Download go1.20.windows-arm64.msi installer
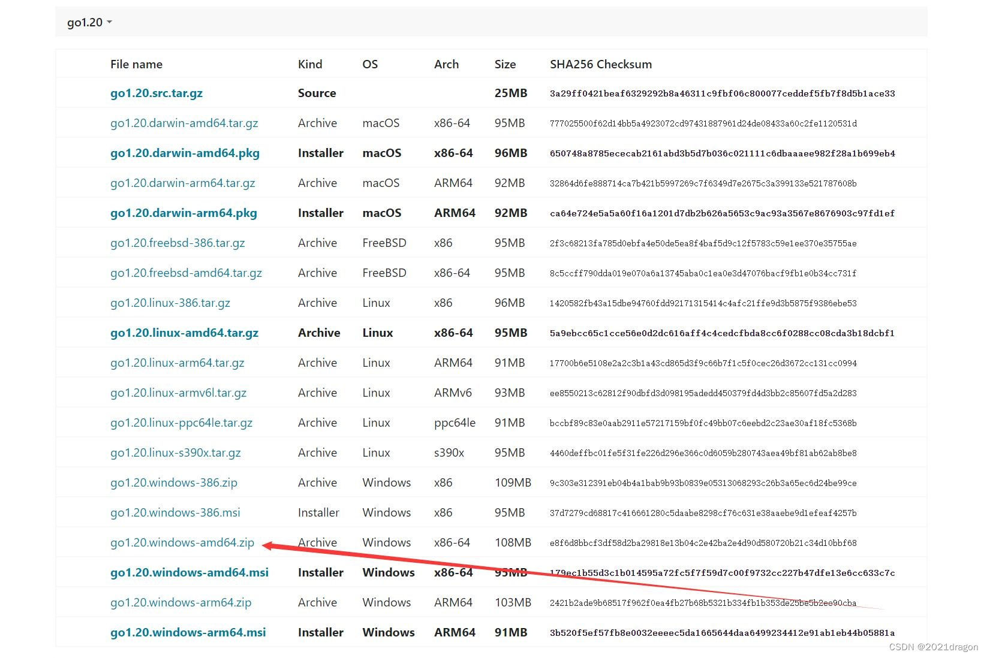Viewport: 987px width, 658px height. [188, 632]
